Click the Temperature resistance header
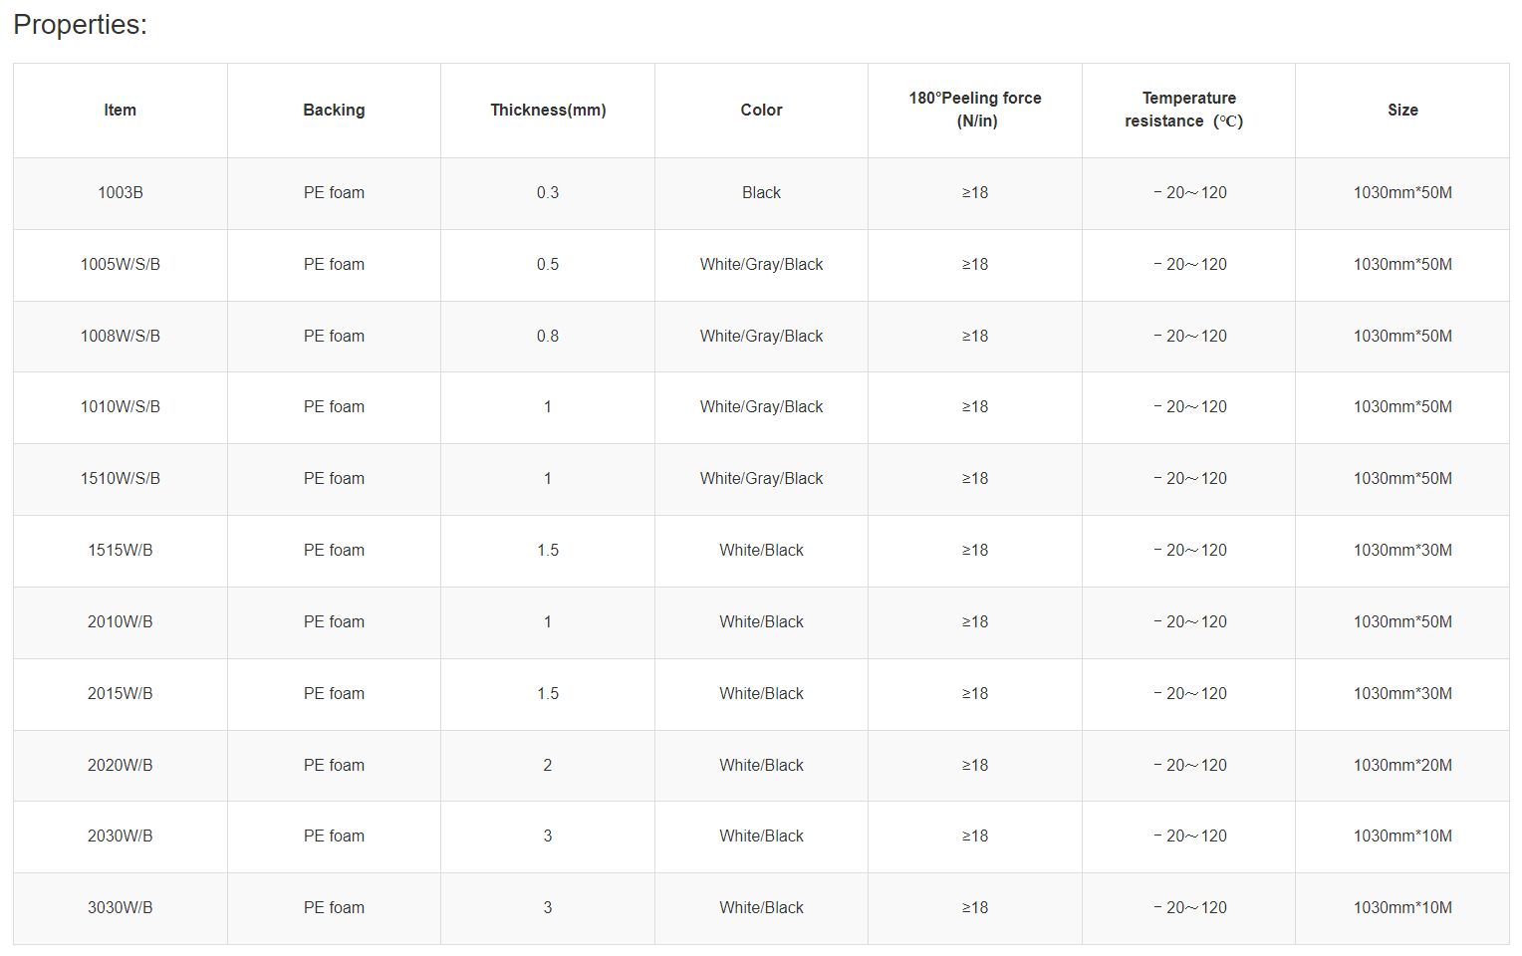The height and width of the screenshot is (956, 1522). point(1188,110)
